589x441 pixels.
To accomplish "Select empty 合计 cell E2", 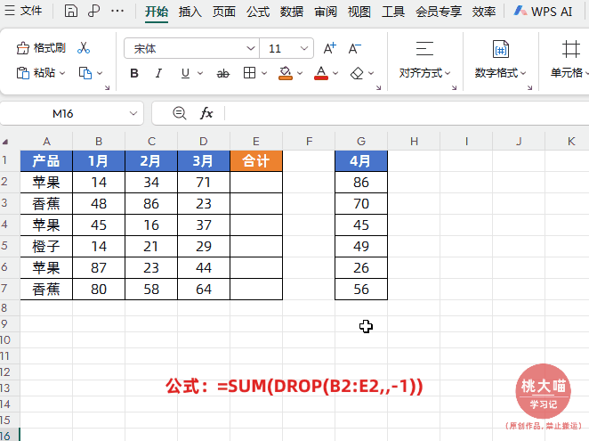I will point(256,182).
